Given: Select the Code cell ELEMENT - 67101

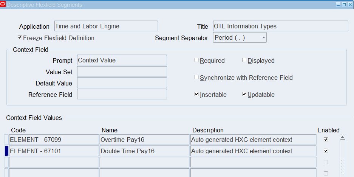Looking at the screenshot, I should pos(54,151).
